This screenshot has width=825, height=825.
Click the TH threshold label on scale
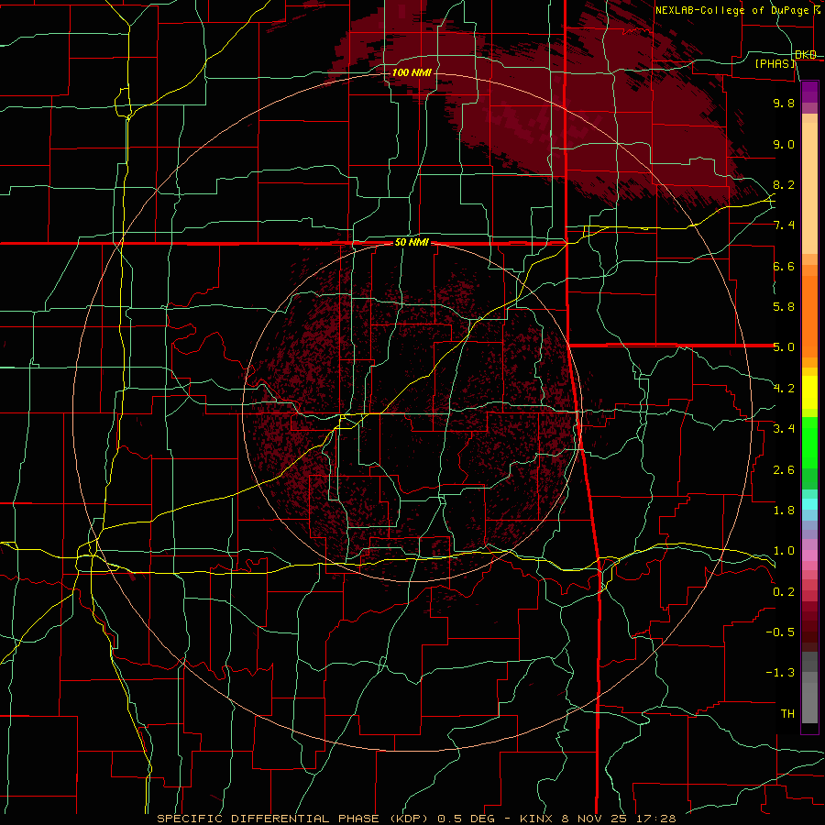(787, 714)
